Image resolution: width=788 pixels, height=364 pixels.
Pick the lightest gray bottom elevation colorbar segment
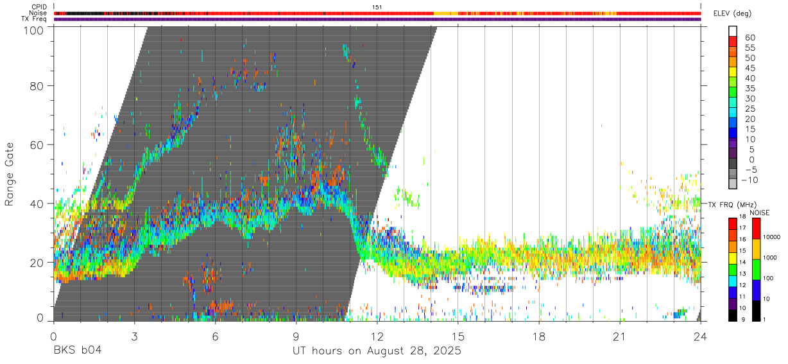coord(733,185)
